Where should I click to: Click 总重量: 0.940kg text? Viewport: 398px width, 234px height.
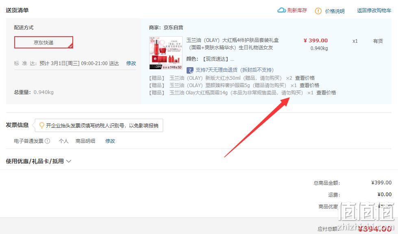[x=34, y=92]
